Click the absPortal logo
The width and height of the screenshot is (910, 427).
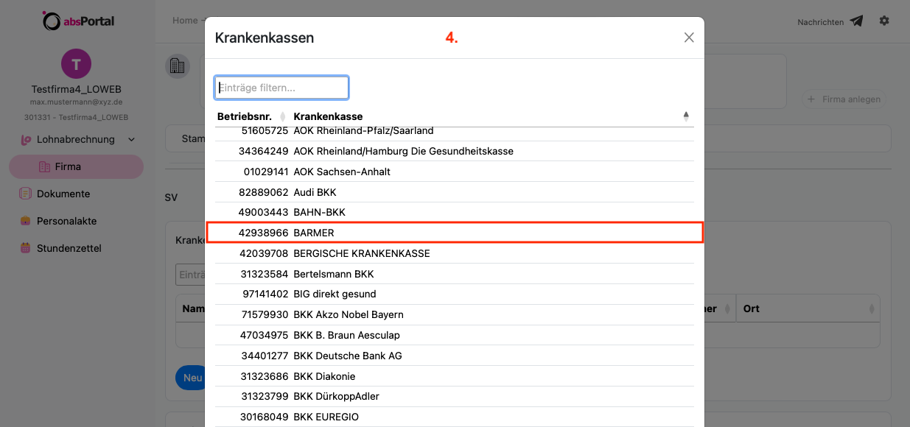point(78,21)
